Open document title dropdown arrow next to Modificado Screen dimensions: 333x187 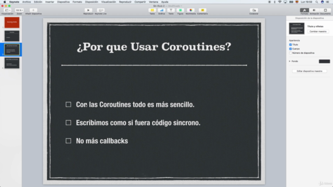click(x=182, y=6)
